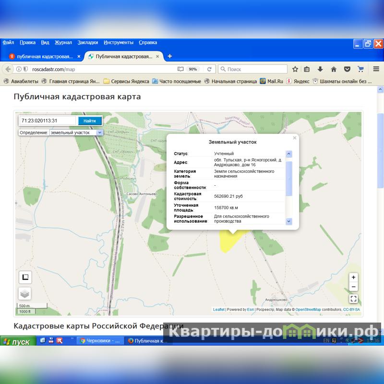Toggle fullscreen map view
Image resolution: width=384 pixels, height=384 pixels.
pyautogui.click(x=353, y=299)
